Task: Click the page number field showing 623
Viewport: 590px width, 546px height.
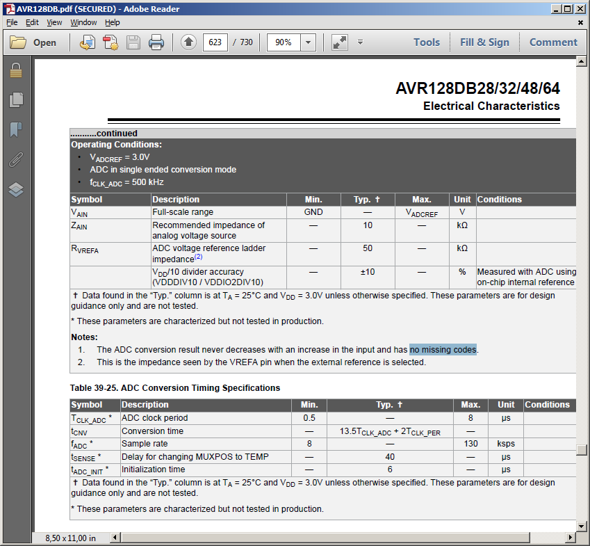Action: pyautogui.click(x=215, y=42)
